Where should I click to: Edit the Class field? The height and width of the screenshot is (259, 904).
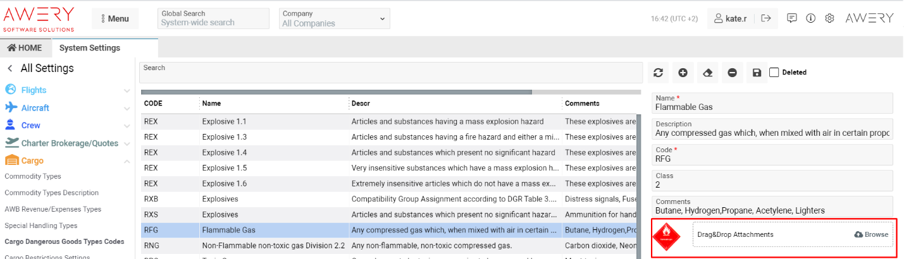[772, 181]
